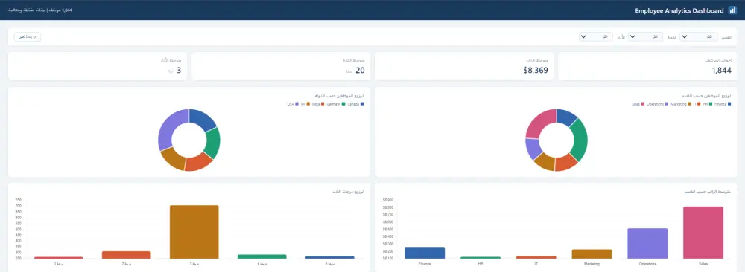Click the blue Finance segment of department donut
The image size is (745, 272).
point(566,117)
